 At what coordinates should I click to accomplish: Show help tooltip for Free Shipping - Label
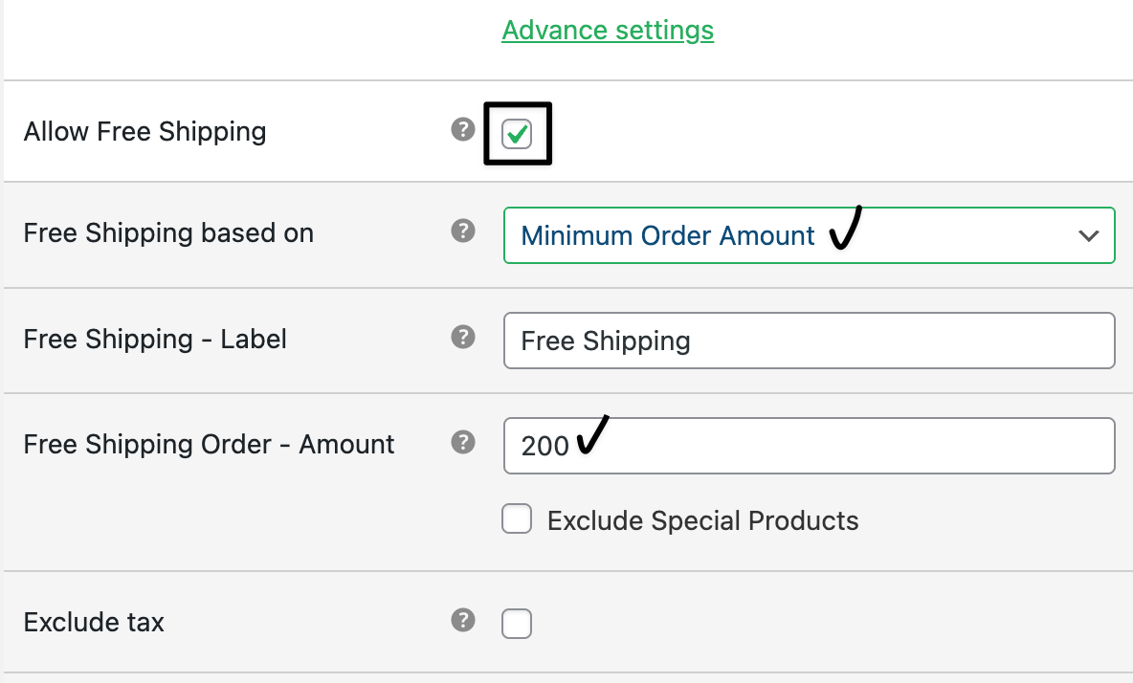click(463, 337)
